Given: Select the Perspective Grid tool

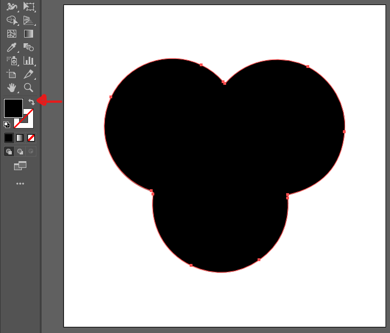Looking at the screenshot, I should pos(29,20).
